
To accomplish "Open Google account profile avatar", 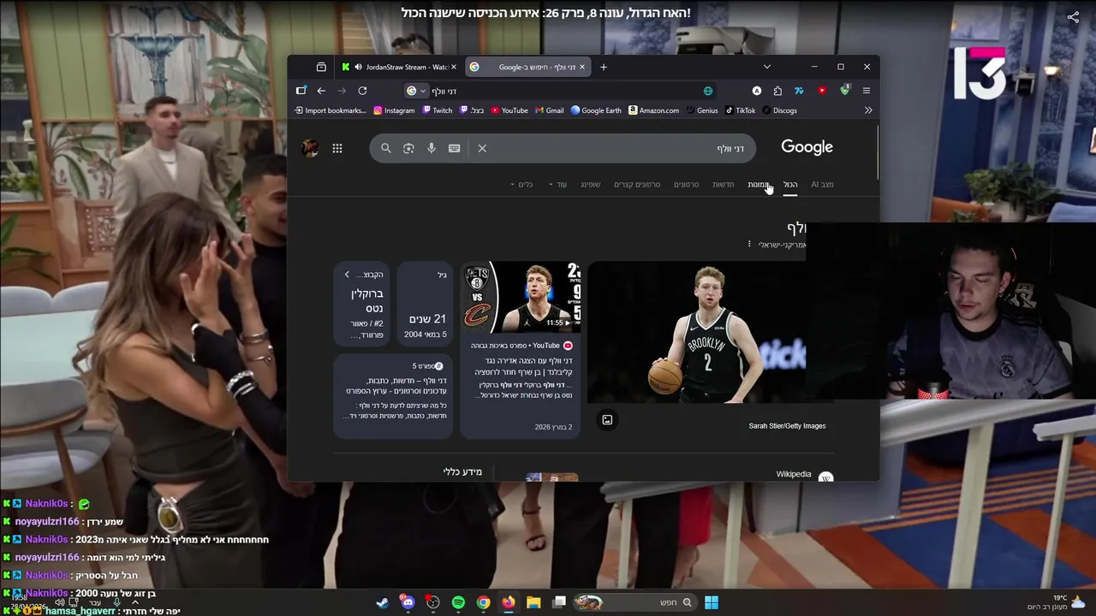I will (310, 148).
